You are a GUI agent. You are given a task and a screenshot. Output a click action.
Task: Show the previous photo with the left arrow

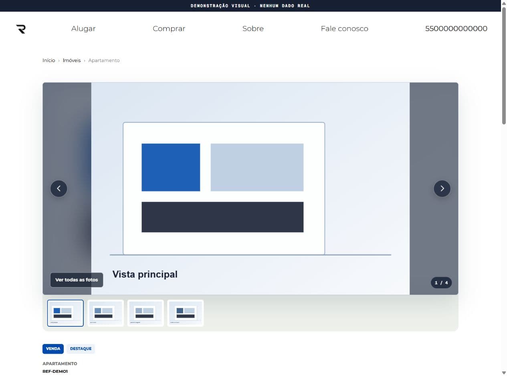(59, 189)
